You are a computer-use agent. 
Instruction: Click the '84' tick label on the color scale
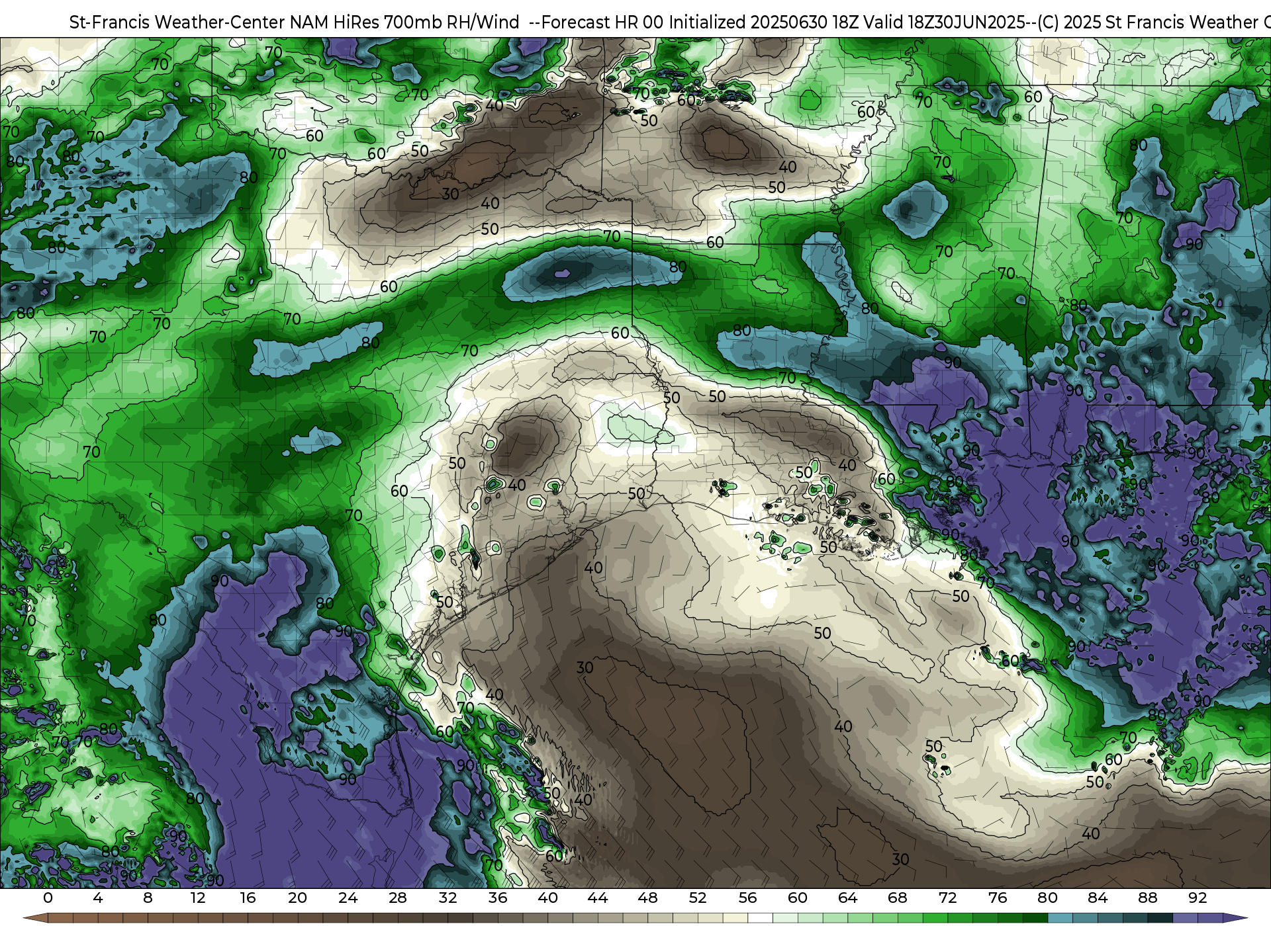(1098, 898)
